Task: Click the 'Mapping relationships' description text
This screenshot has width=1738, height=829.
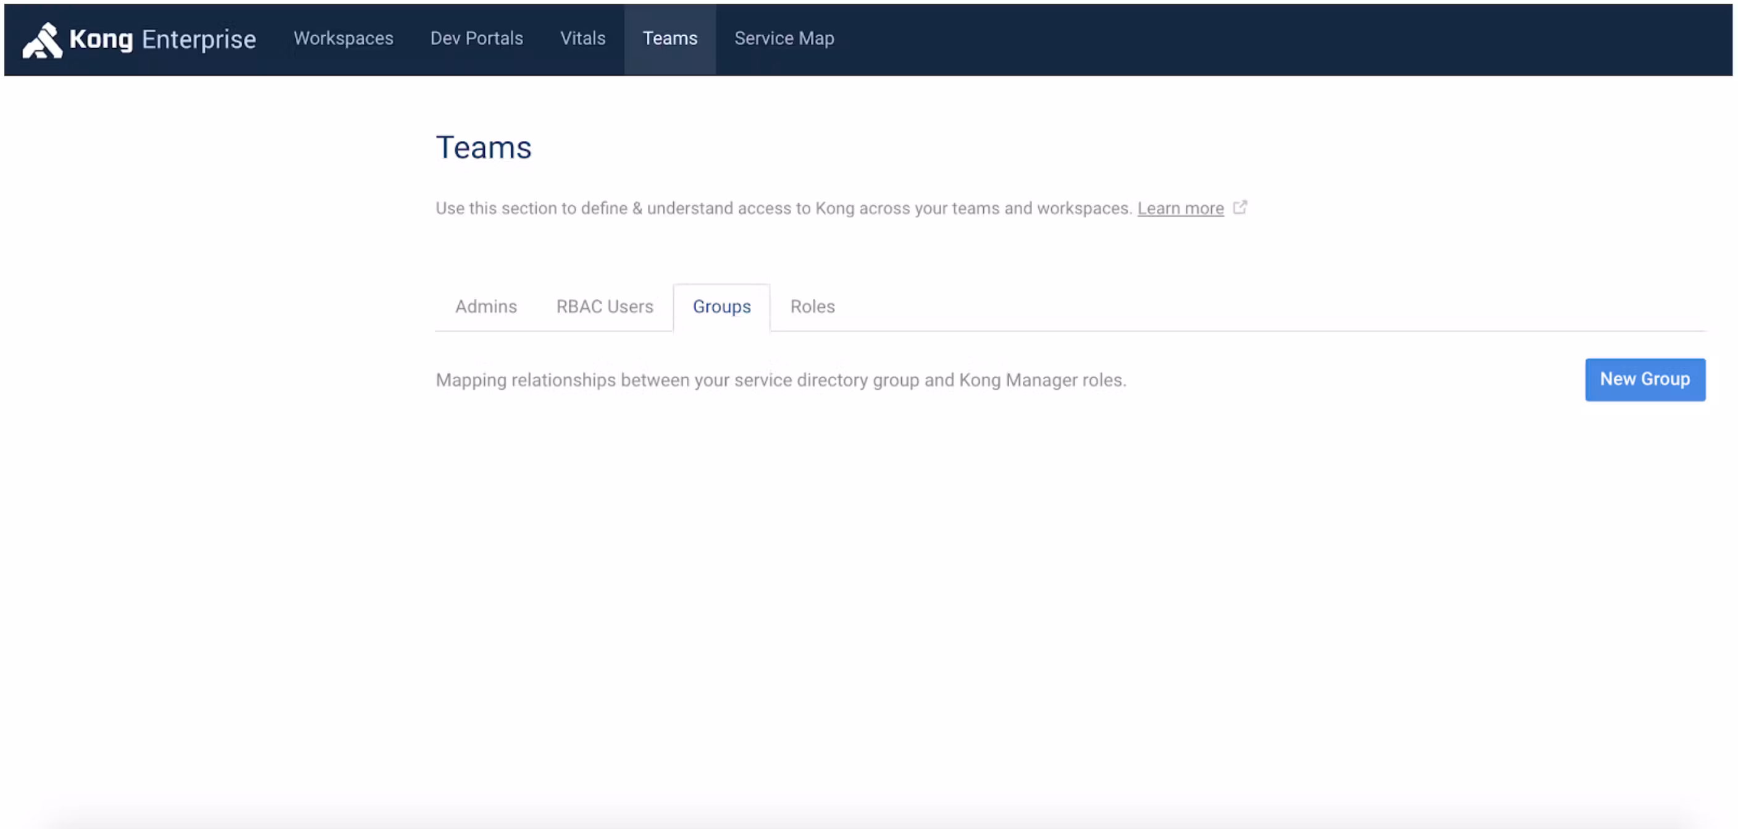Action: [x=781, y=380]
